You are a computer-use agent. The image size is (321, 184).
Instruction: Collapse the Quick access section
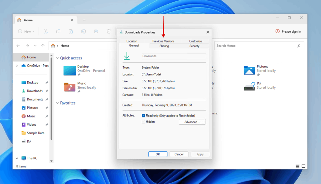pyautogui.click(x=57, y=58)
